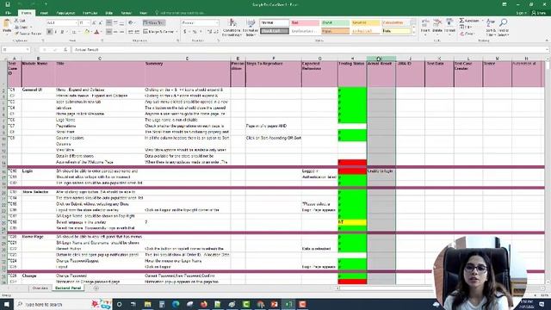Open File Explorer from the taskbar
This screenshot has height=310, width=551.
[147, 304]
